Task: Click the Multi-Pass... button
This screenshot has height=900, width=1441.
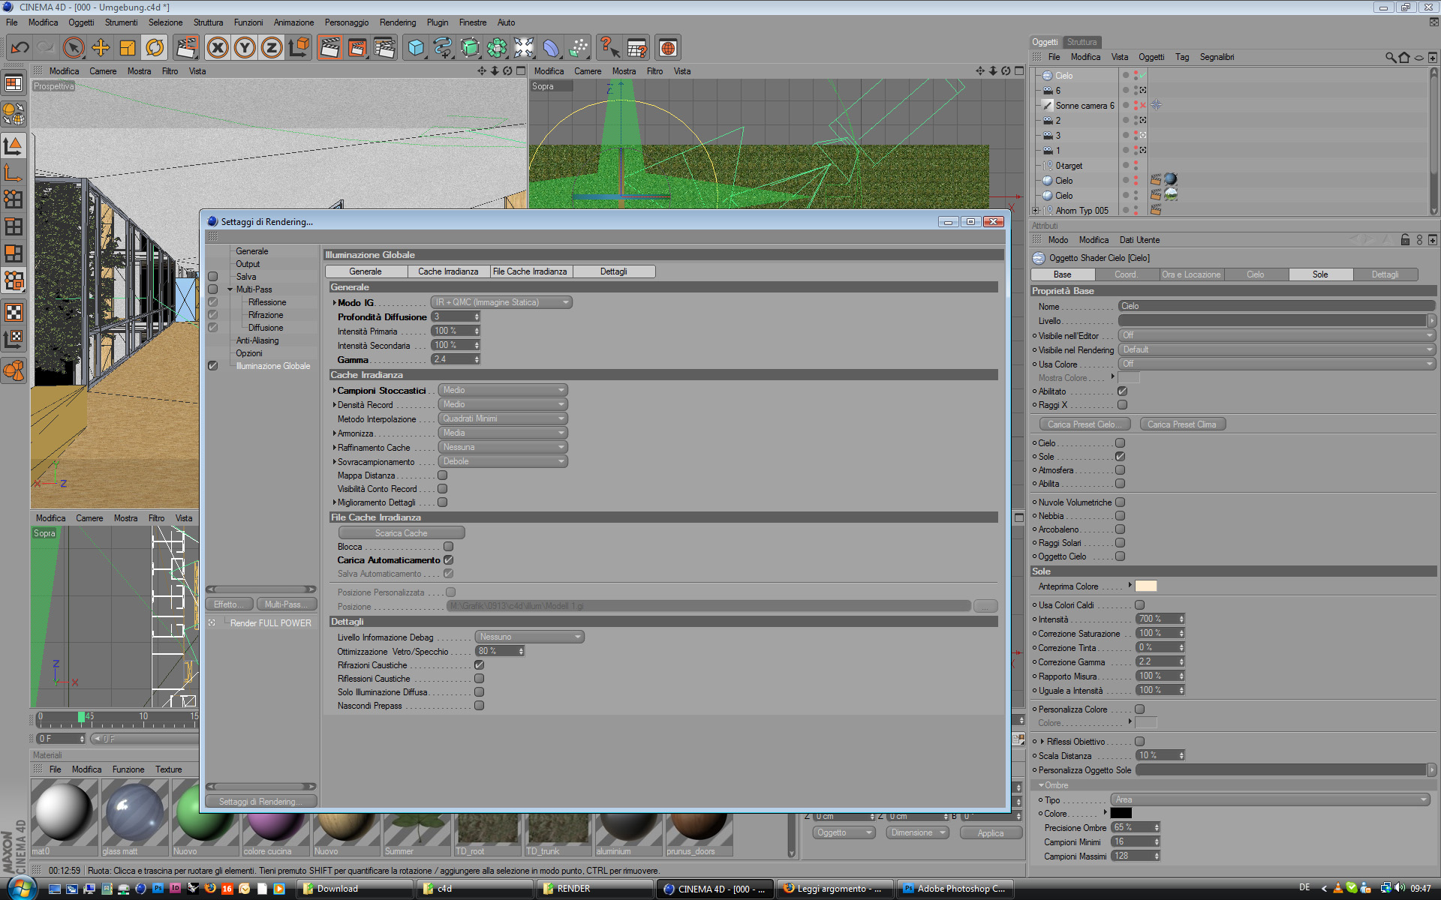Action: pos(286,604)
